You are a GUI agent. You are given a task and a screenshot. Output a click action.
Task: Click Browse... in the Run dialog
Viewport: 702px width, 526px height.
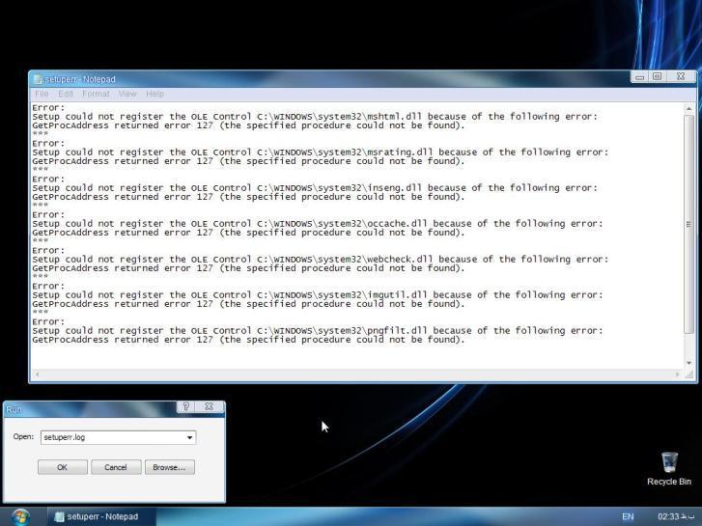pyautogui.click(x=170, y=467)
